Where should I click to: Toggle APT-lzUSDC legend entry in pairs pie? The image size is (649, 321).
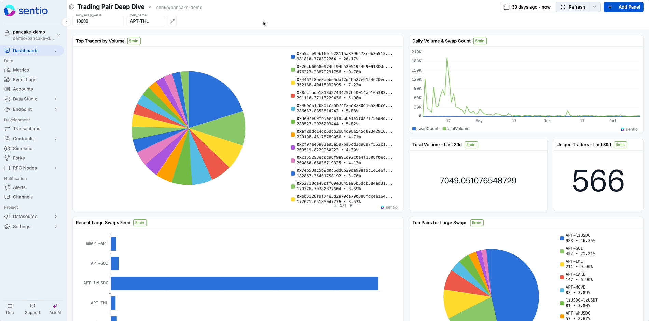[578, 238]
